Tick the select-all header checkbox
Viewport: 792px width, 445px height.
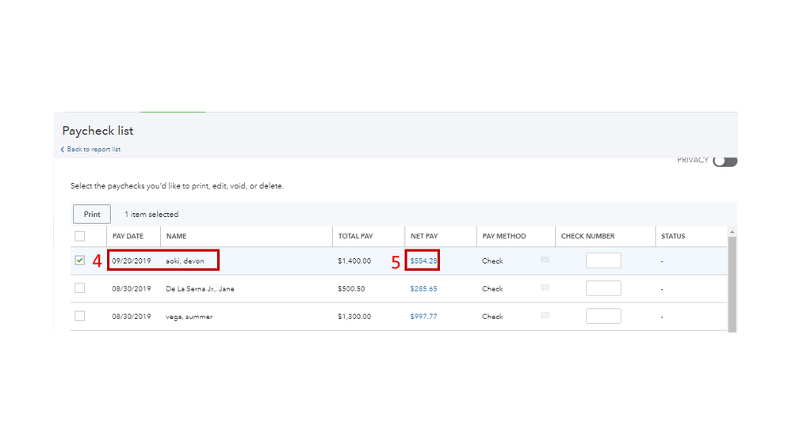click(x=80, y=236)
